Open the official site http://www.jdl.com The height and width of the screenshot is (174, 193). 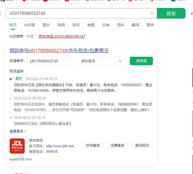[60, 146]
